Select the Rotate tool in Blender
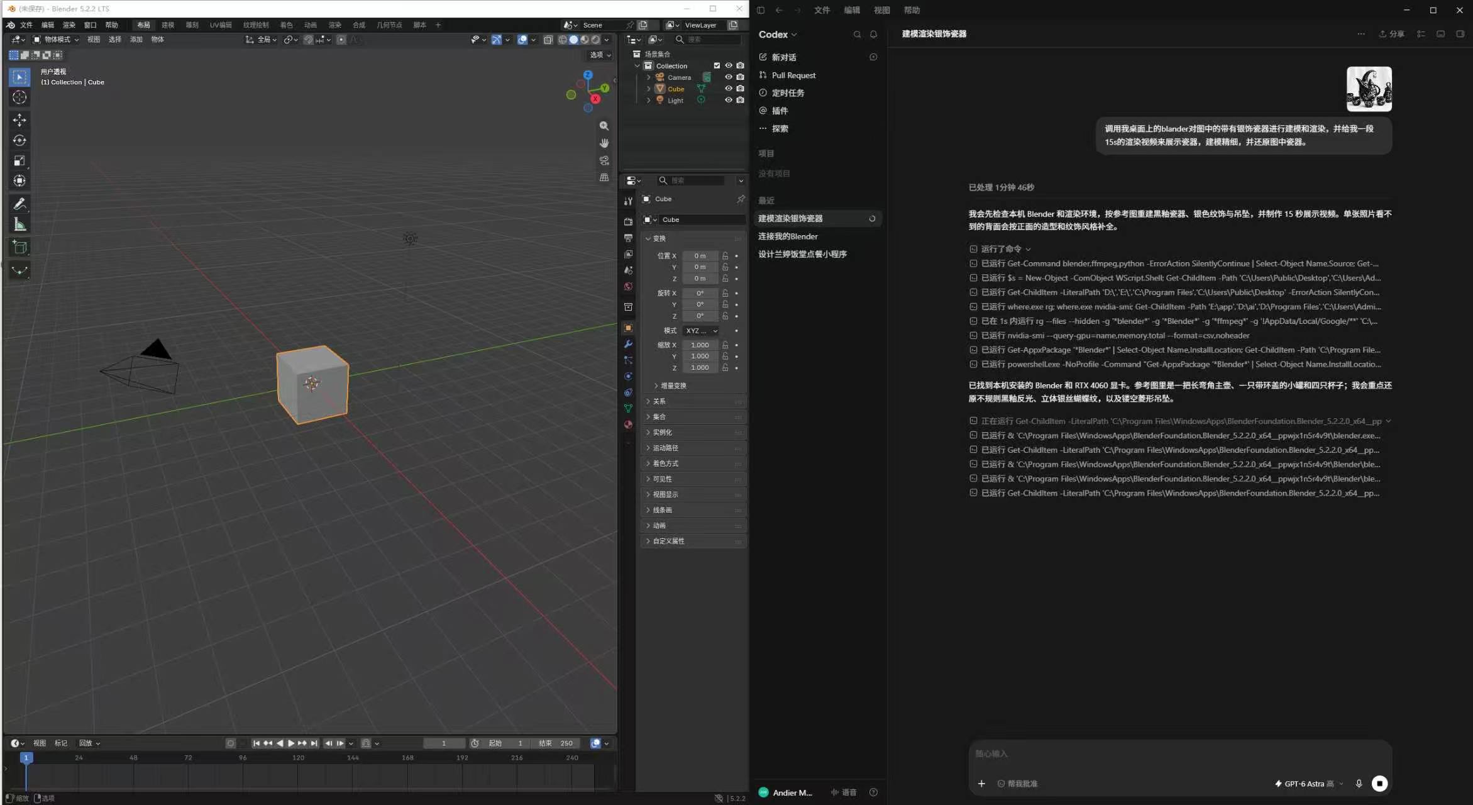 point(19,140)
